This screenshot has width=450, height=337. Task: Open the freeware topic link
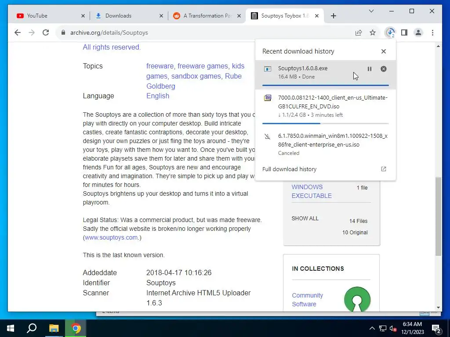coord(160,66)
